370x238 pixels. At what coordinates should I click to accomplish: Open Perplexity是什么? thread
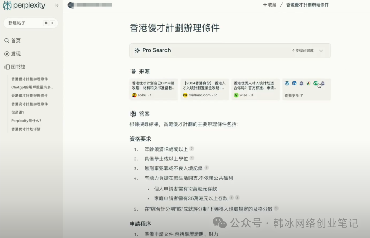click(26, 121)
